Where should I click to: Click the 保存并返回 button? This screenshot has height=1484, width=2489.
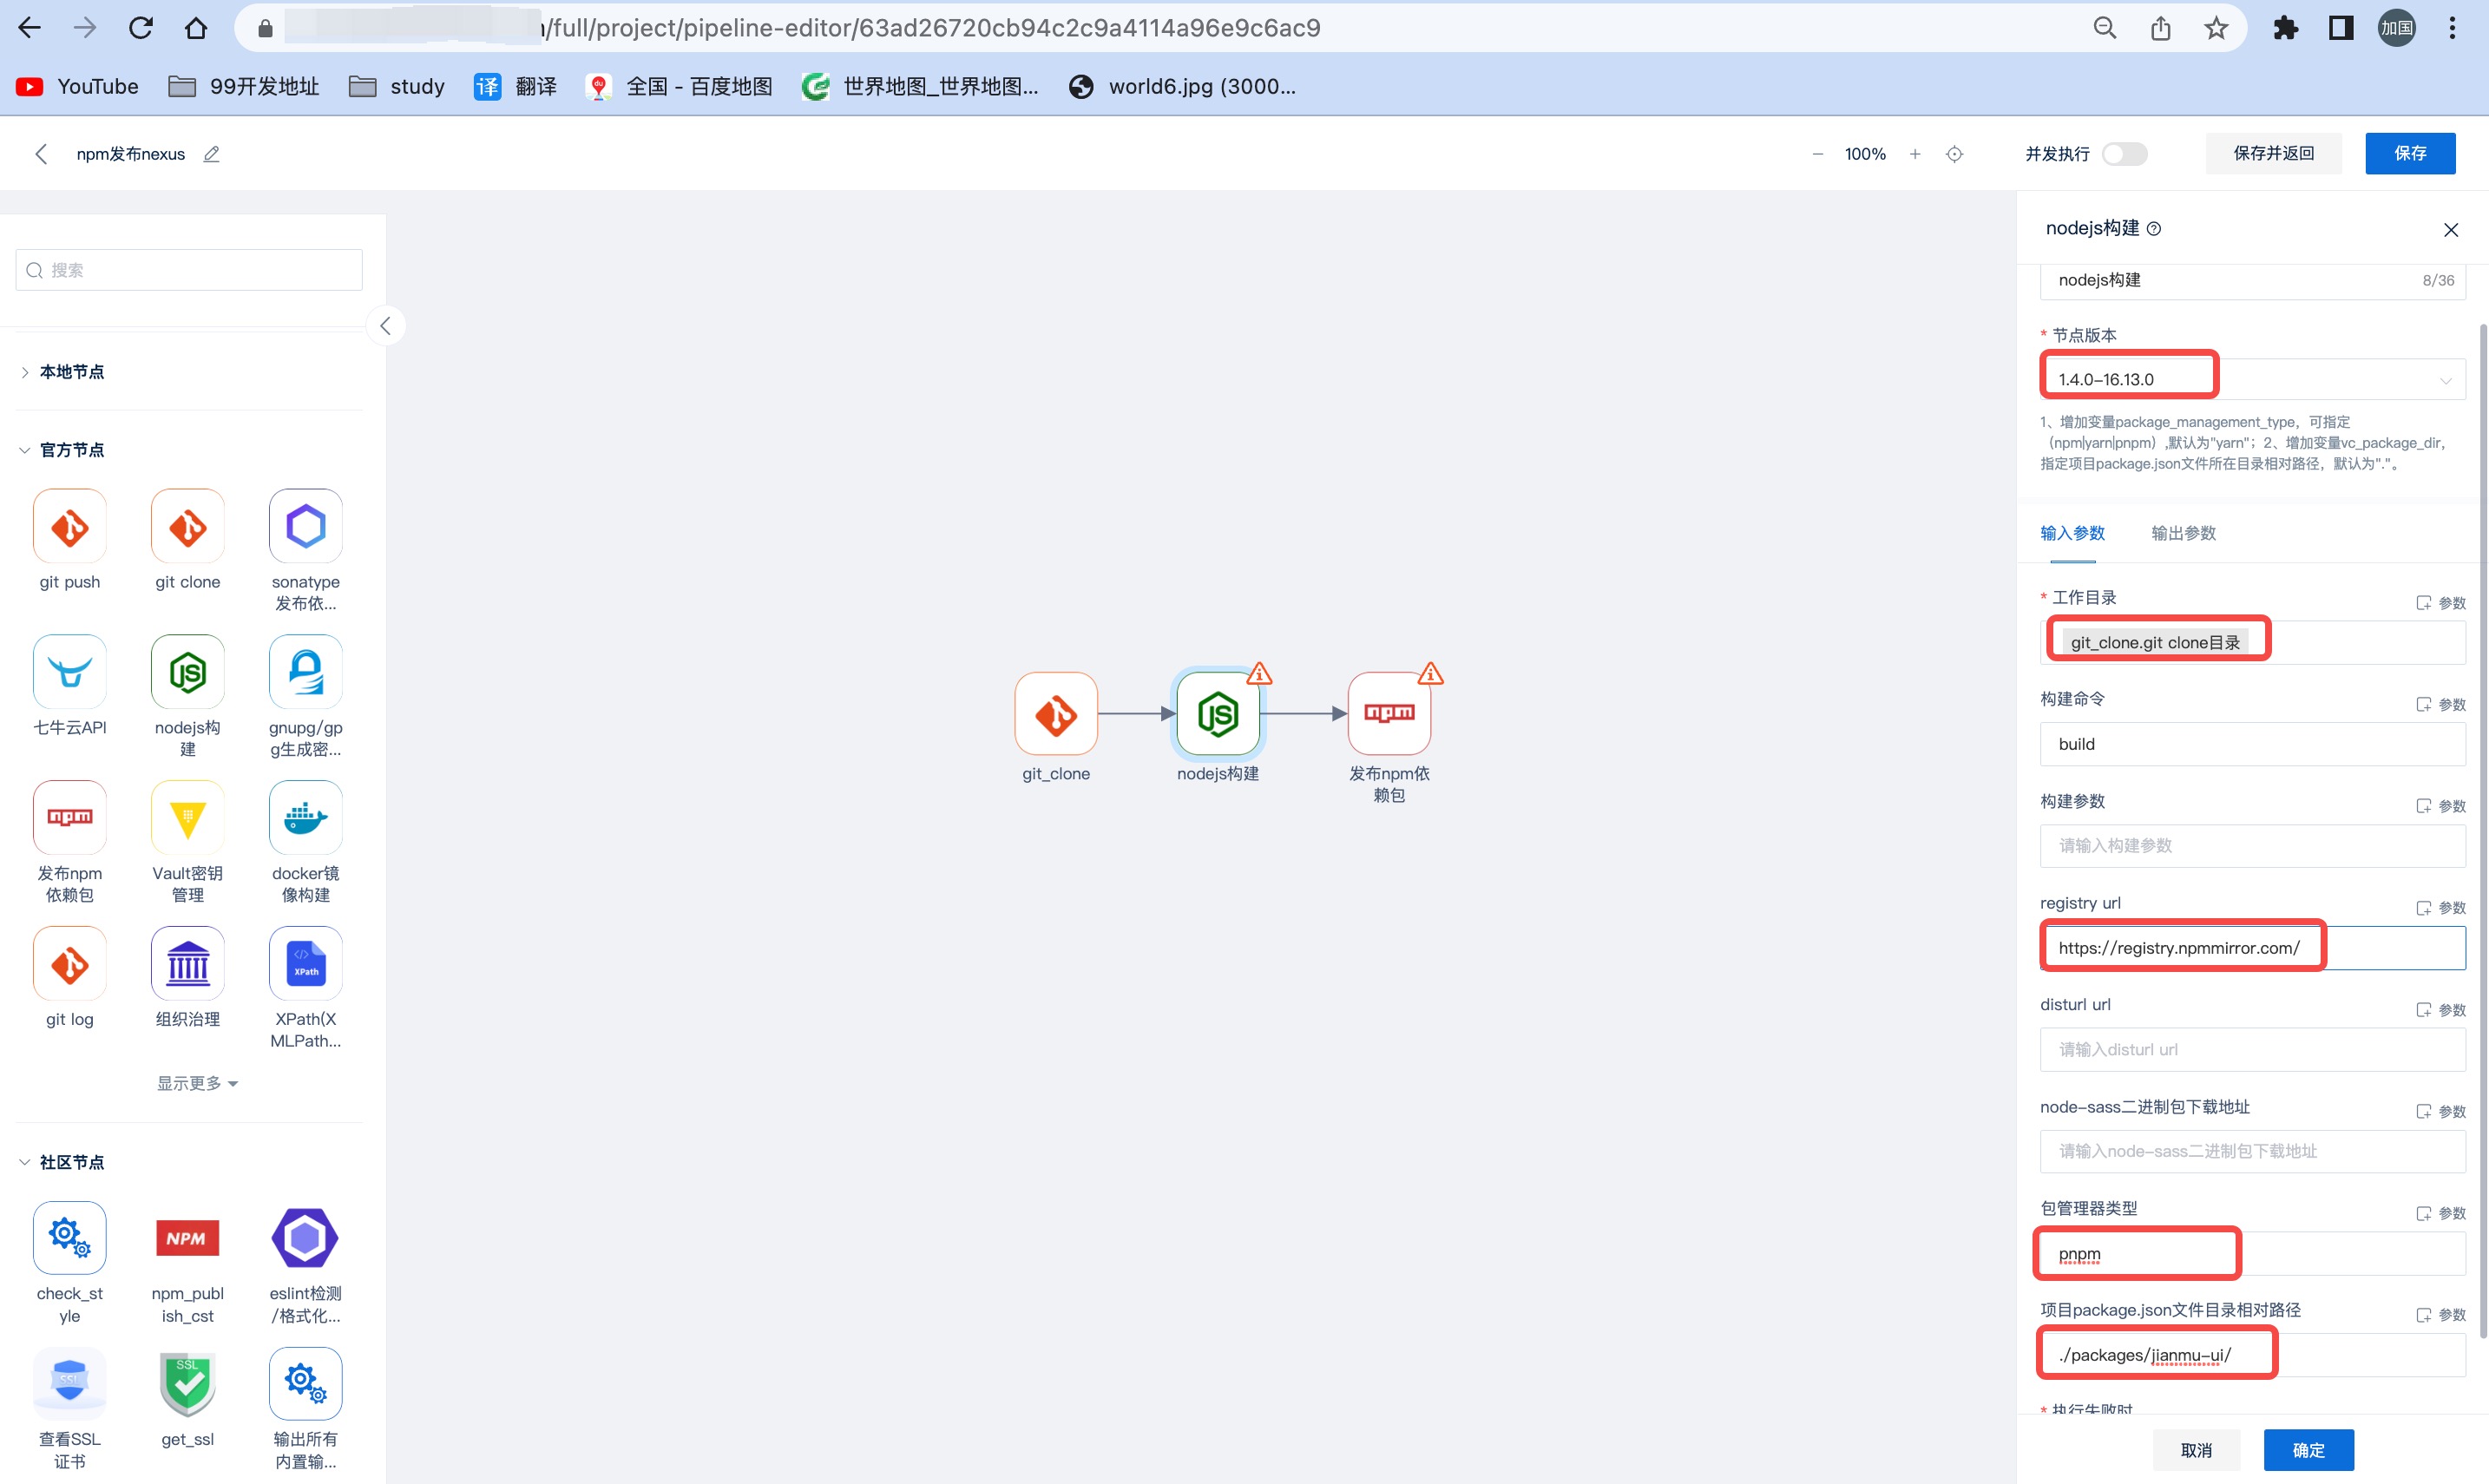2273,153
